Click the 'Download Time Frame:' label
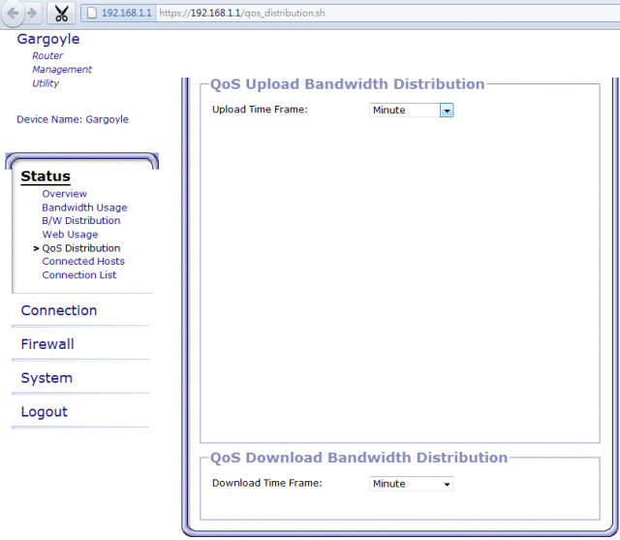Viewport: 620px width, 540px height. pos(267,483)
